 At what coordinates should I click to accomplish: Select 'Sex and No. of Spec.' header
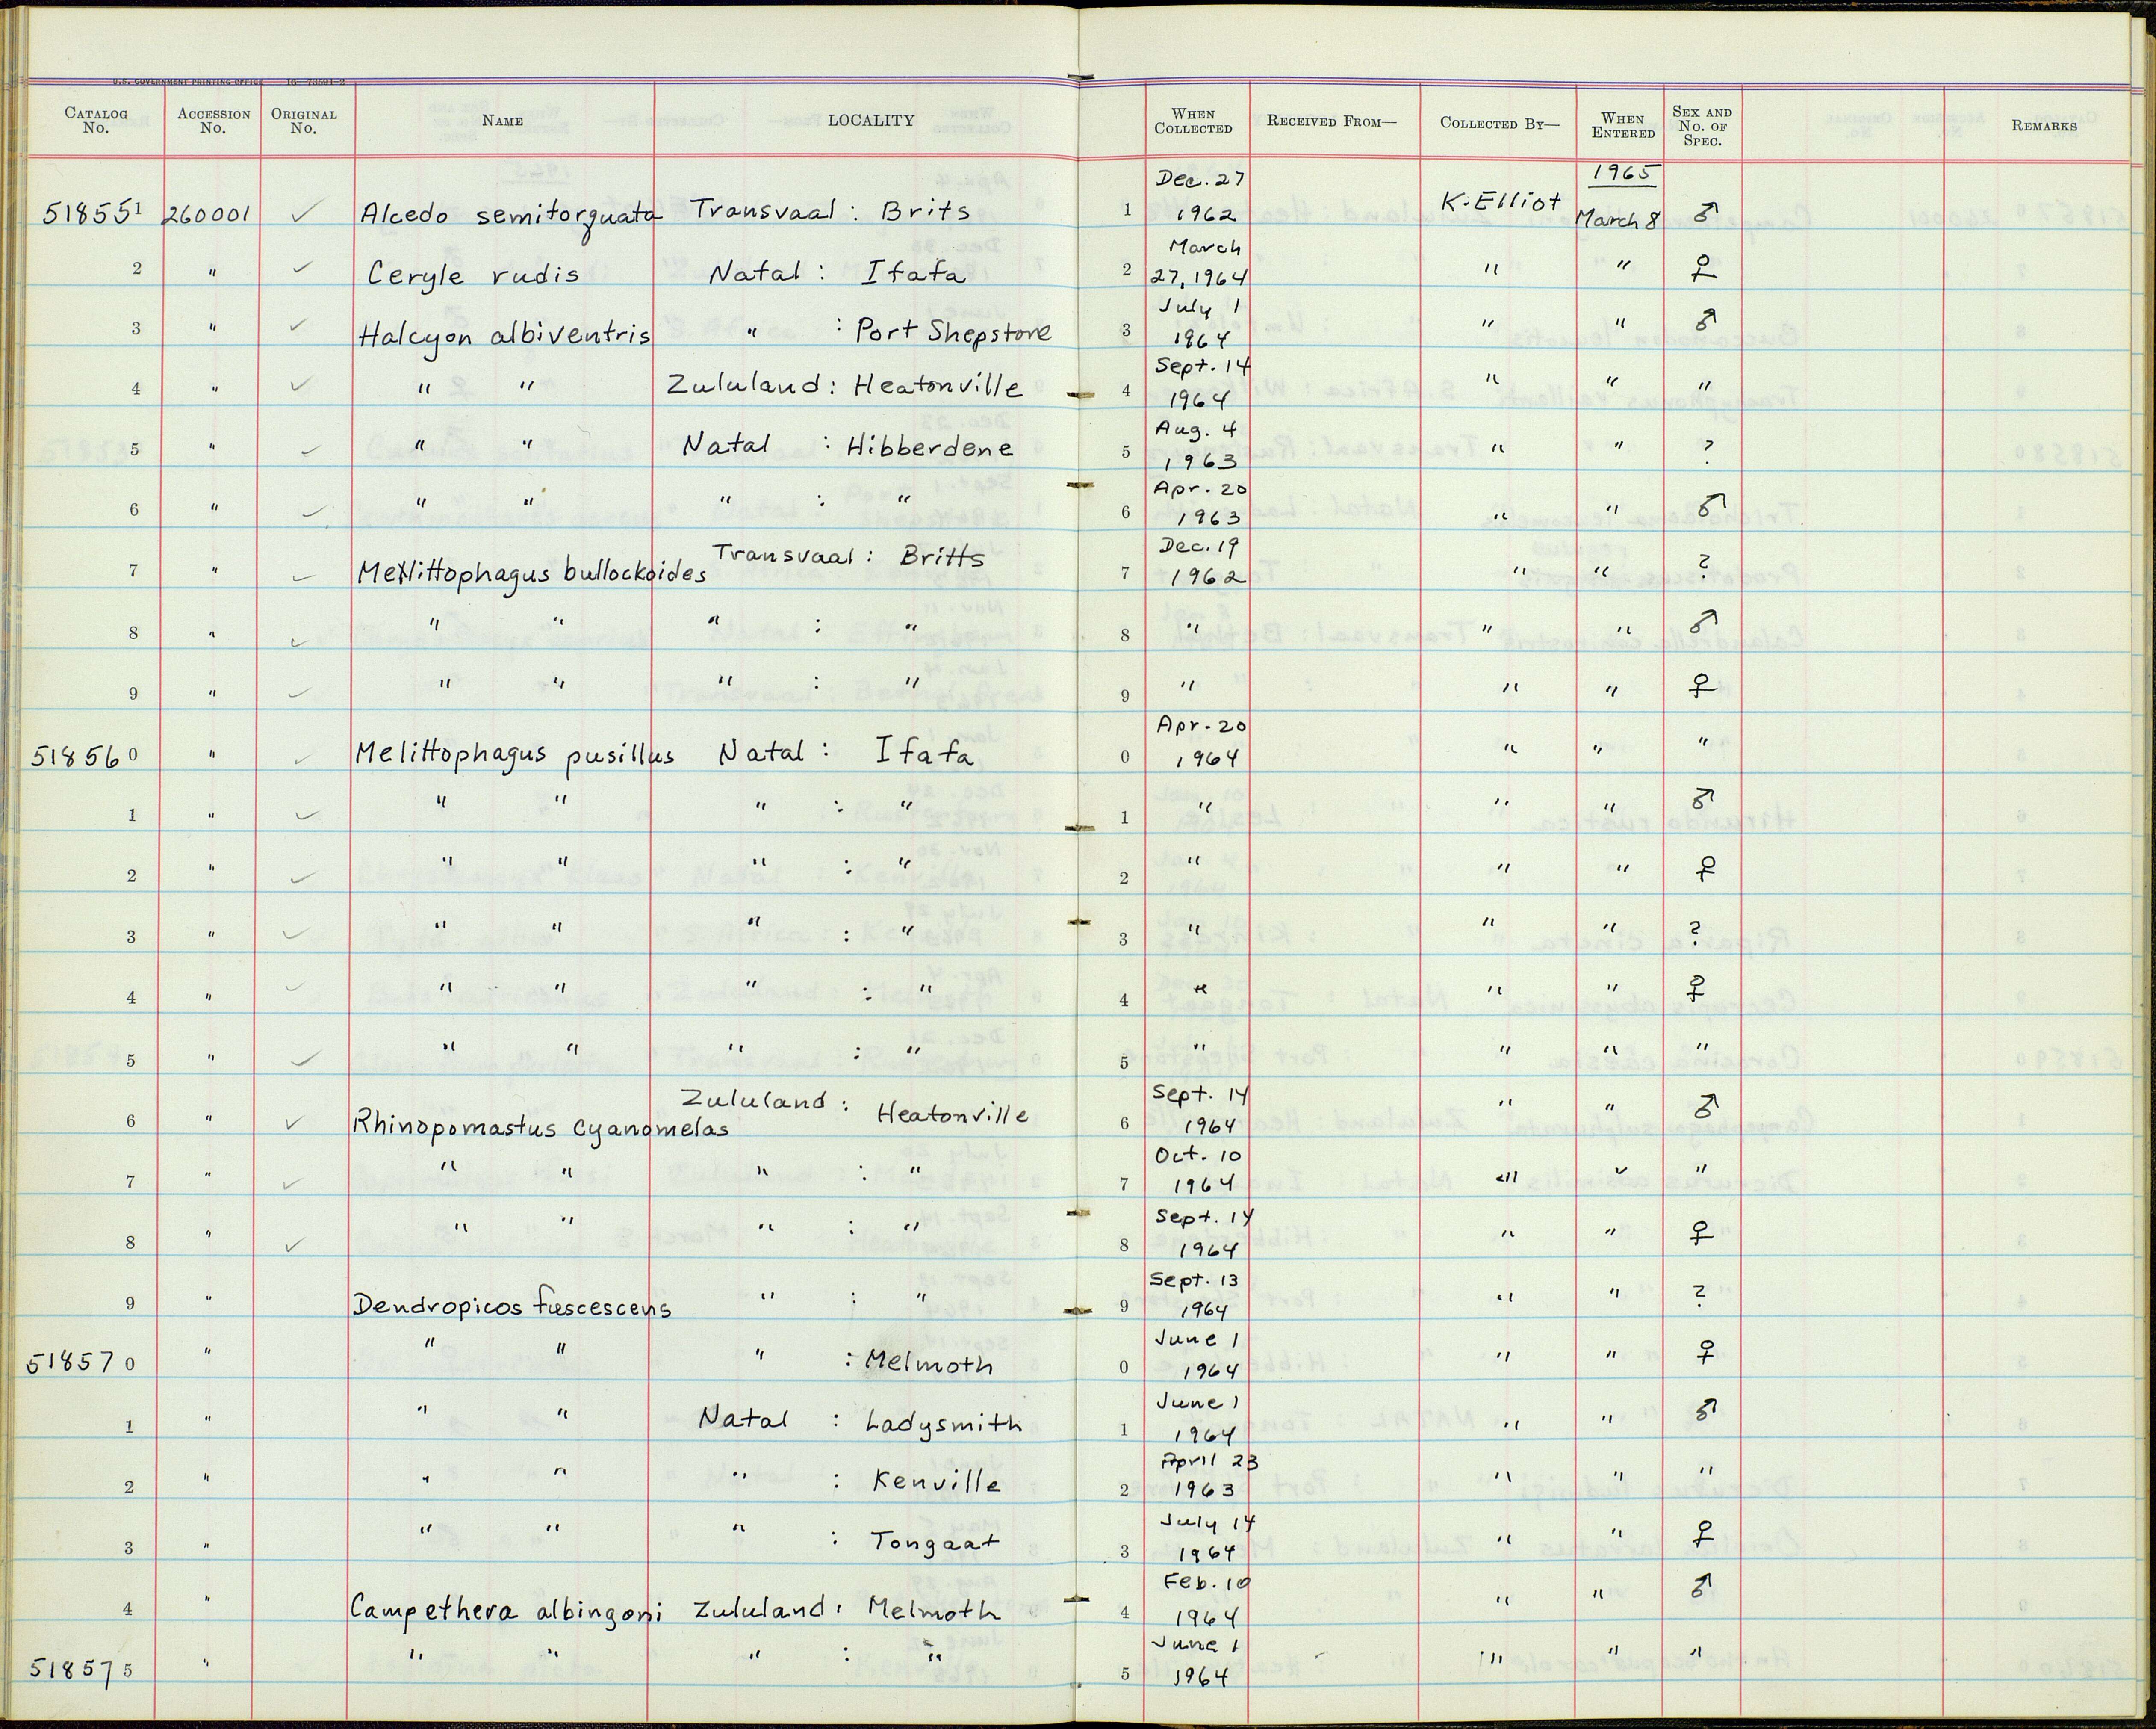(x=1702, y=126)
